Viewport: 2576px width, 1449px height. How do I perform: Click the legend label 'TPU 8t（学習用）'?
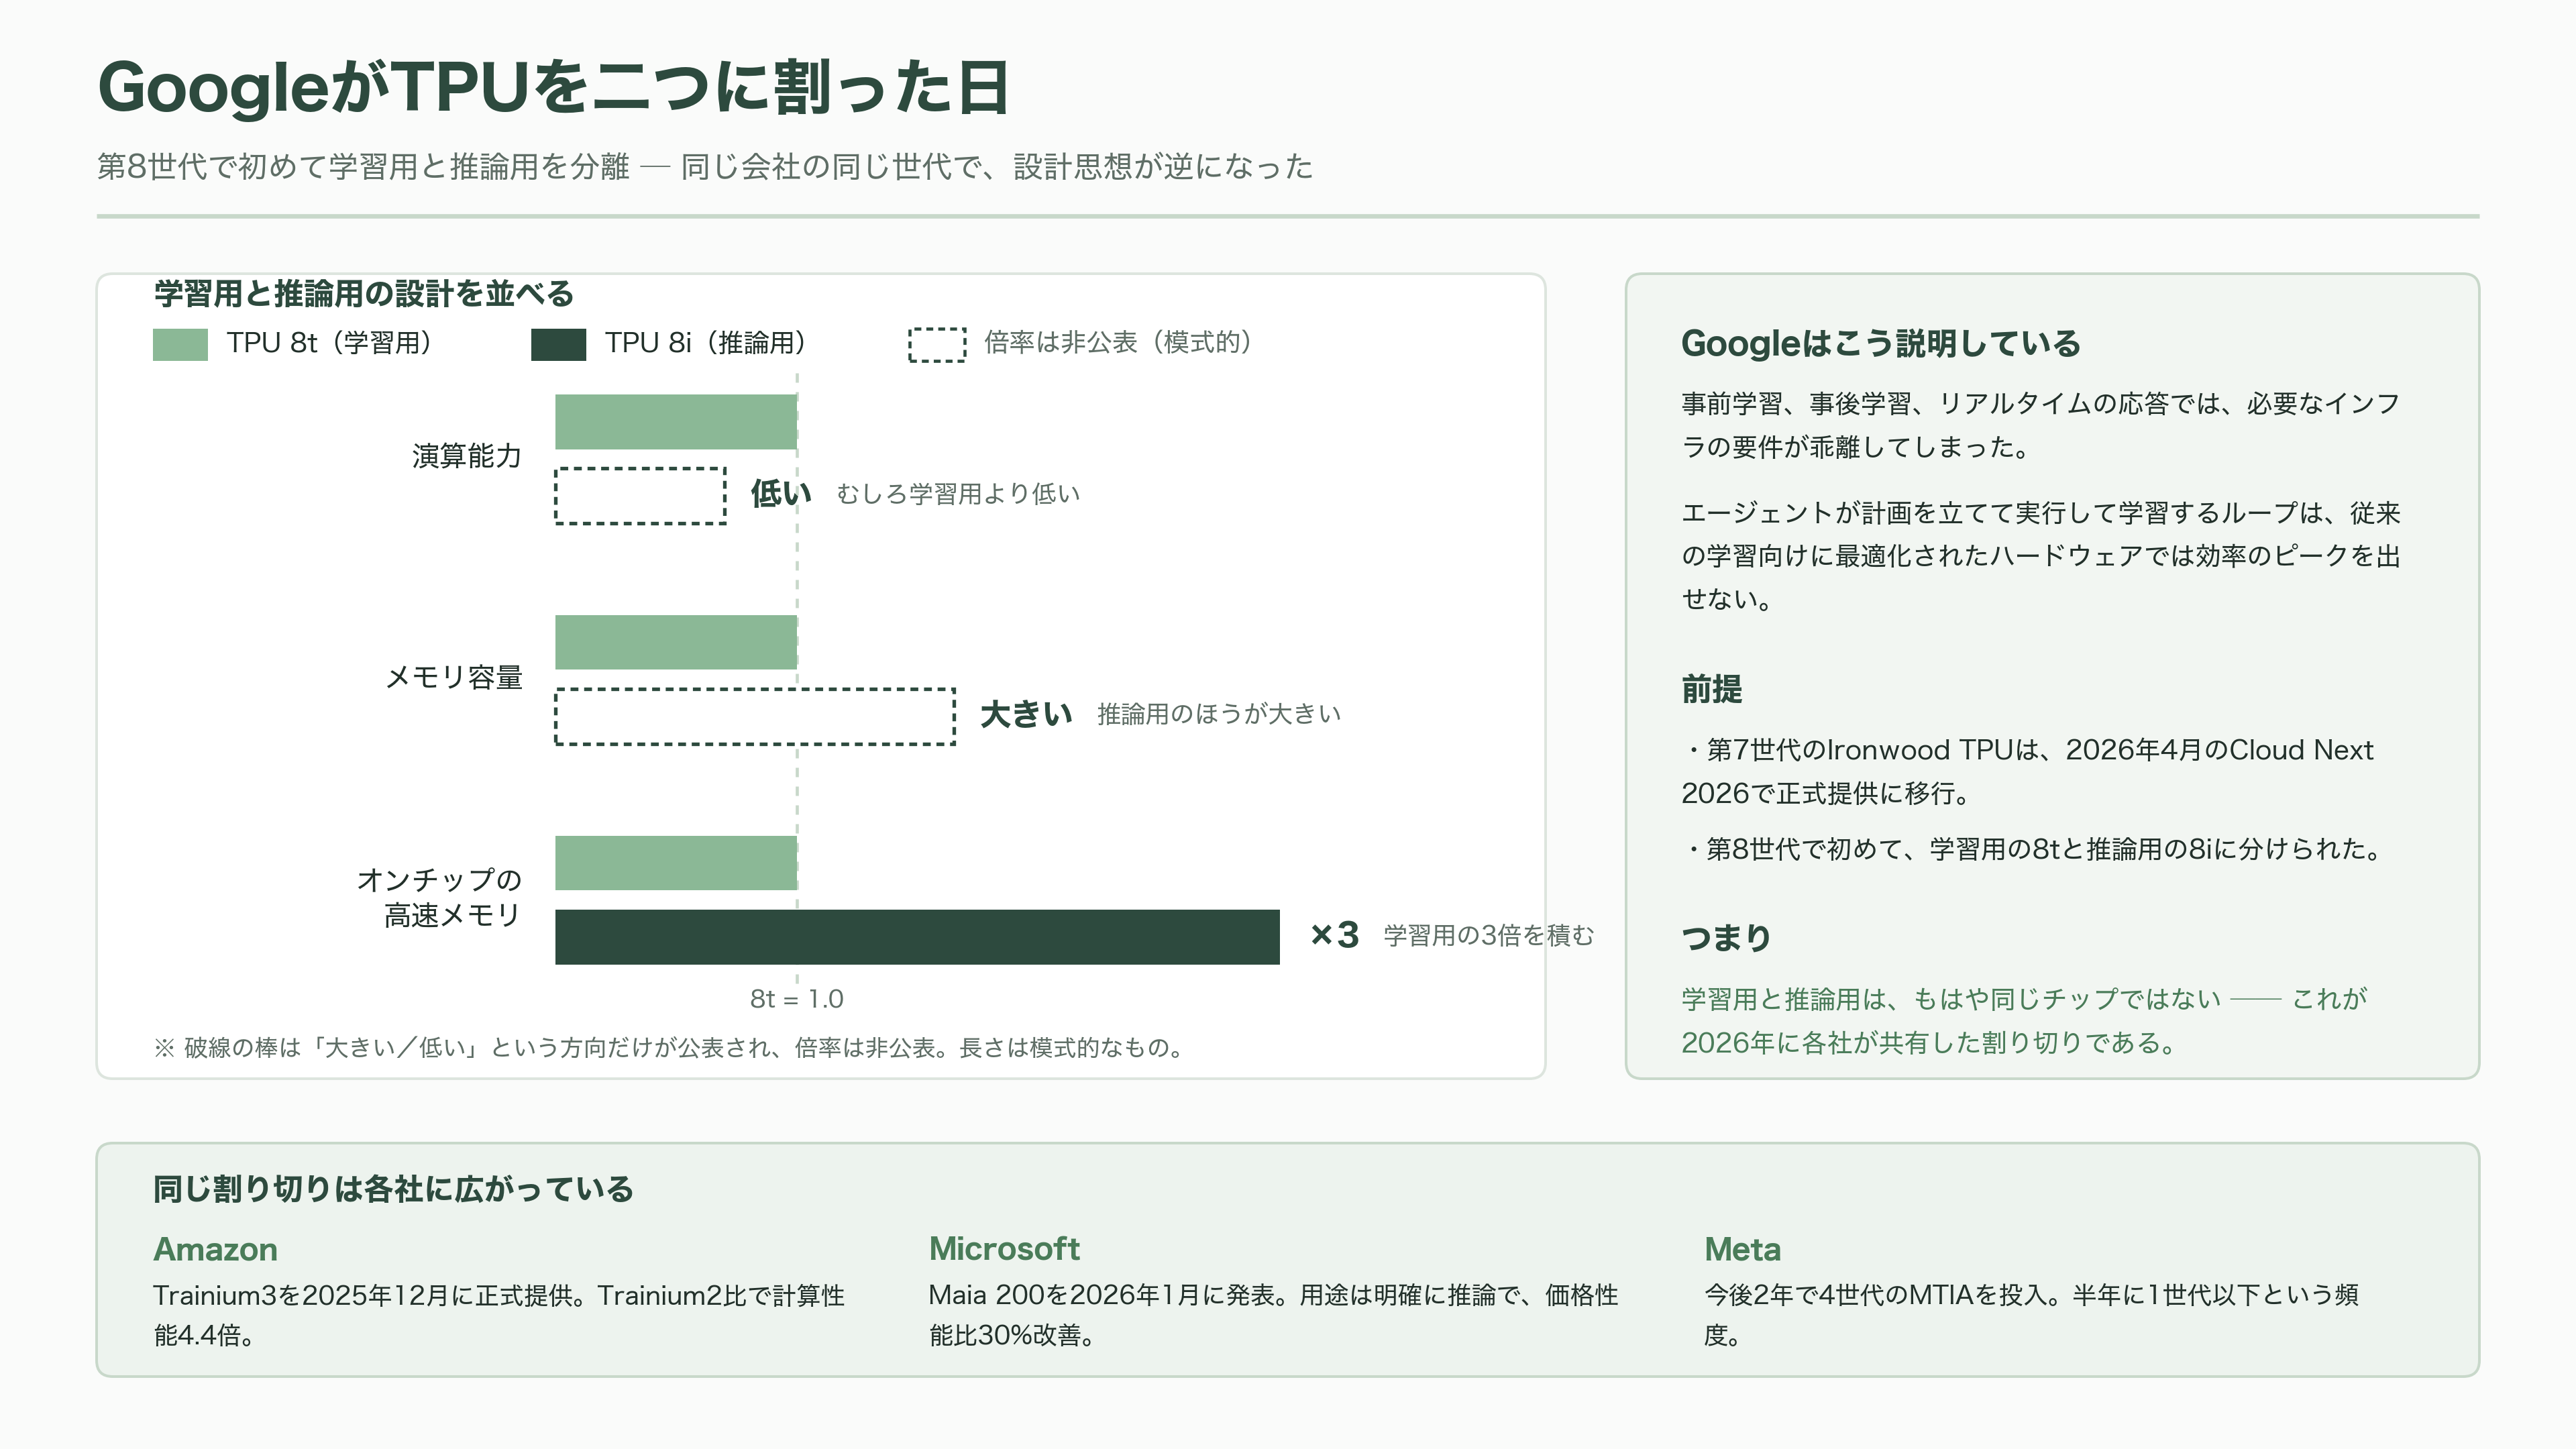tap(330, 343)
